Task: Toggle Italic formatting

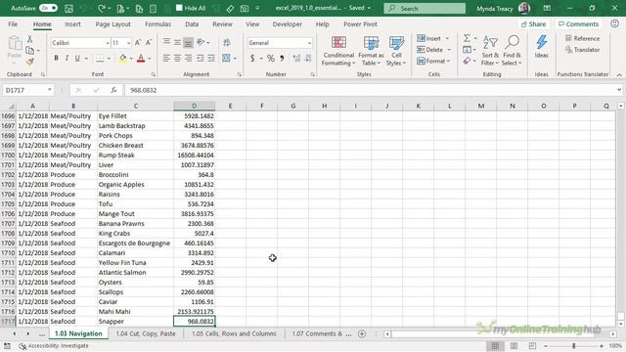Action: [x=67, y=59]
